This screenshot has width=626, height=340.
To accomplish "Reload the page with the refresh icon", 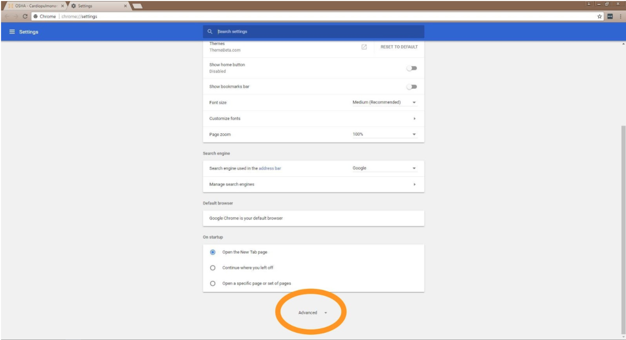I will [25, 17].
